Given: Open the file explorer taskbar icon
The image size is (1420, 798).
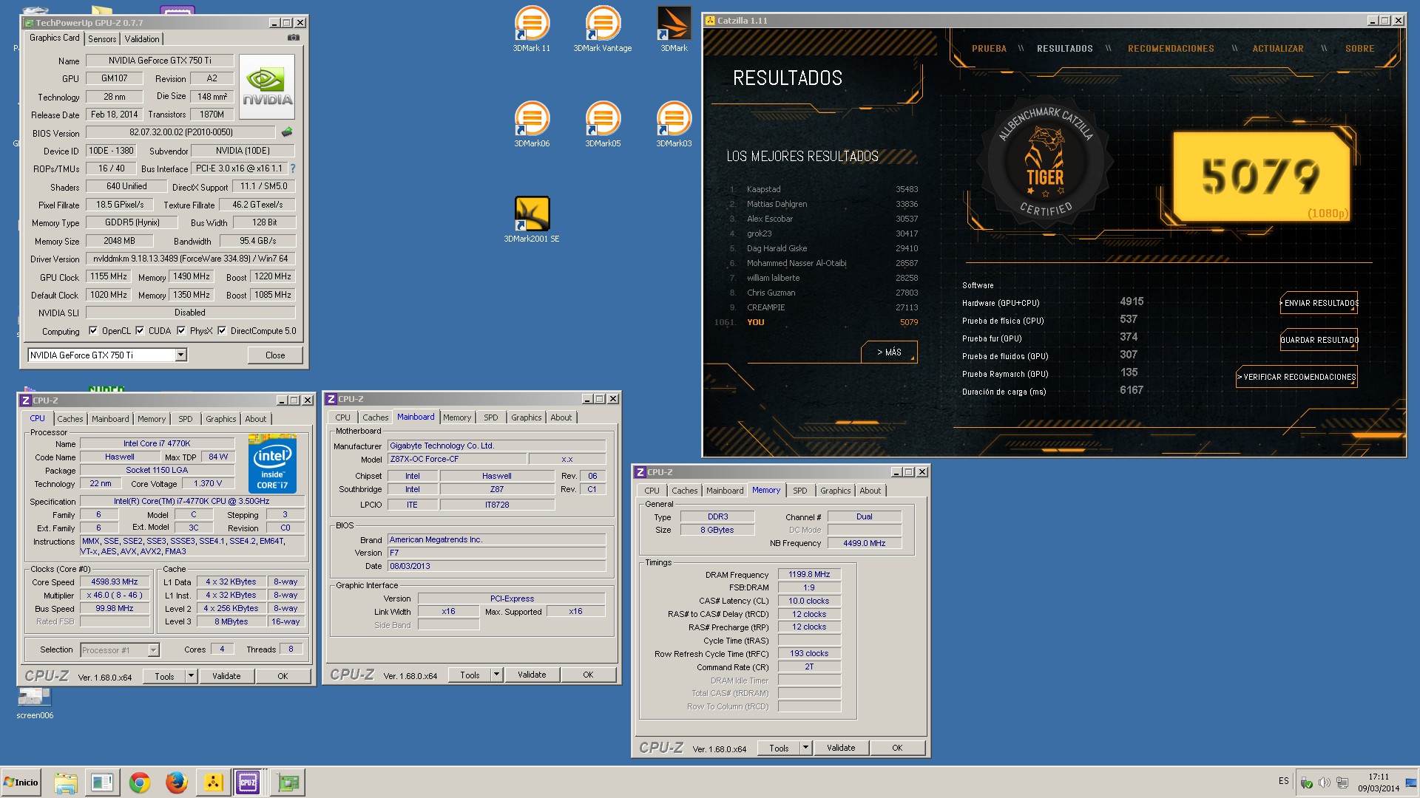Looking at the screenshot, I should click(65, 782).
